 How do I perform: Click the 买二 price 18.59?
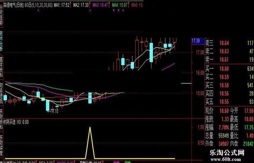coord(224,77)
